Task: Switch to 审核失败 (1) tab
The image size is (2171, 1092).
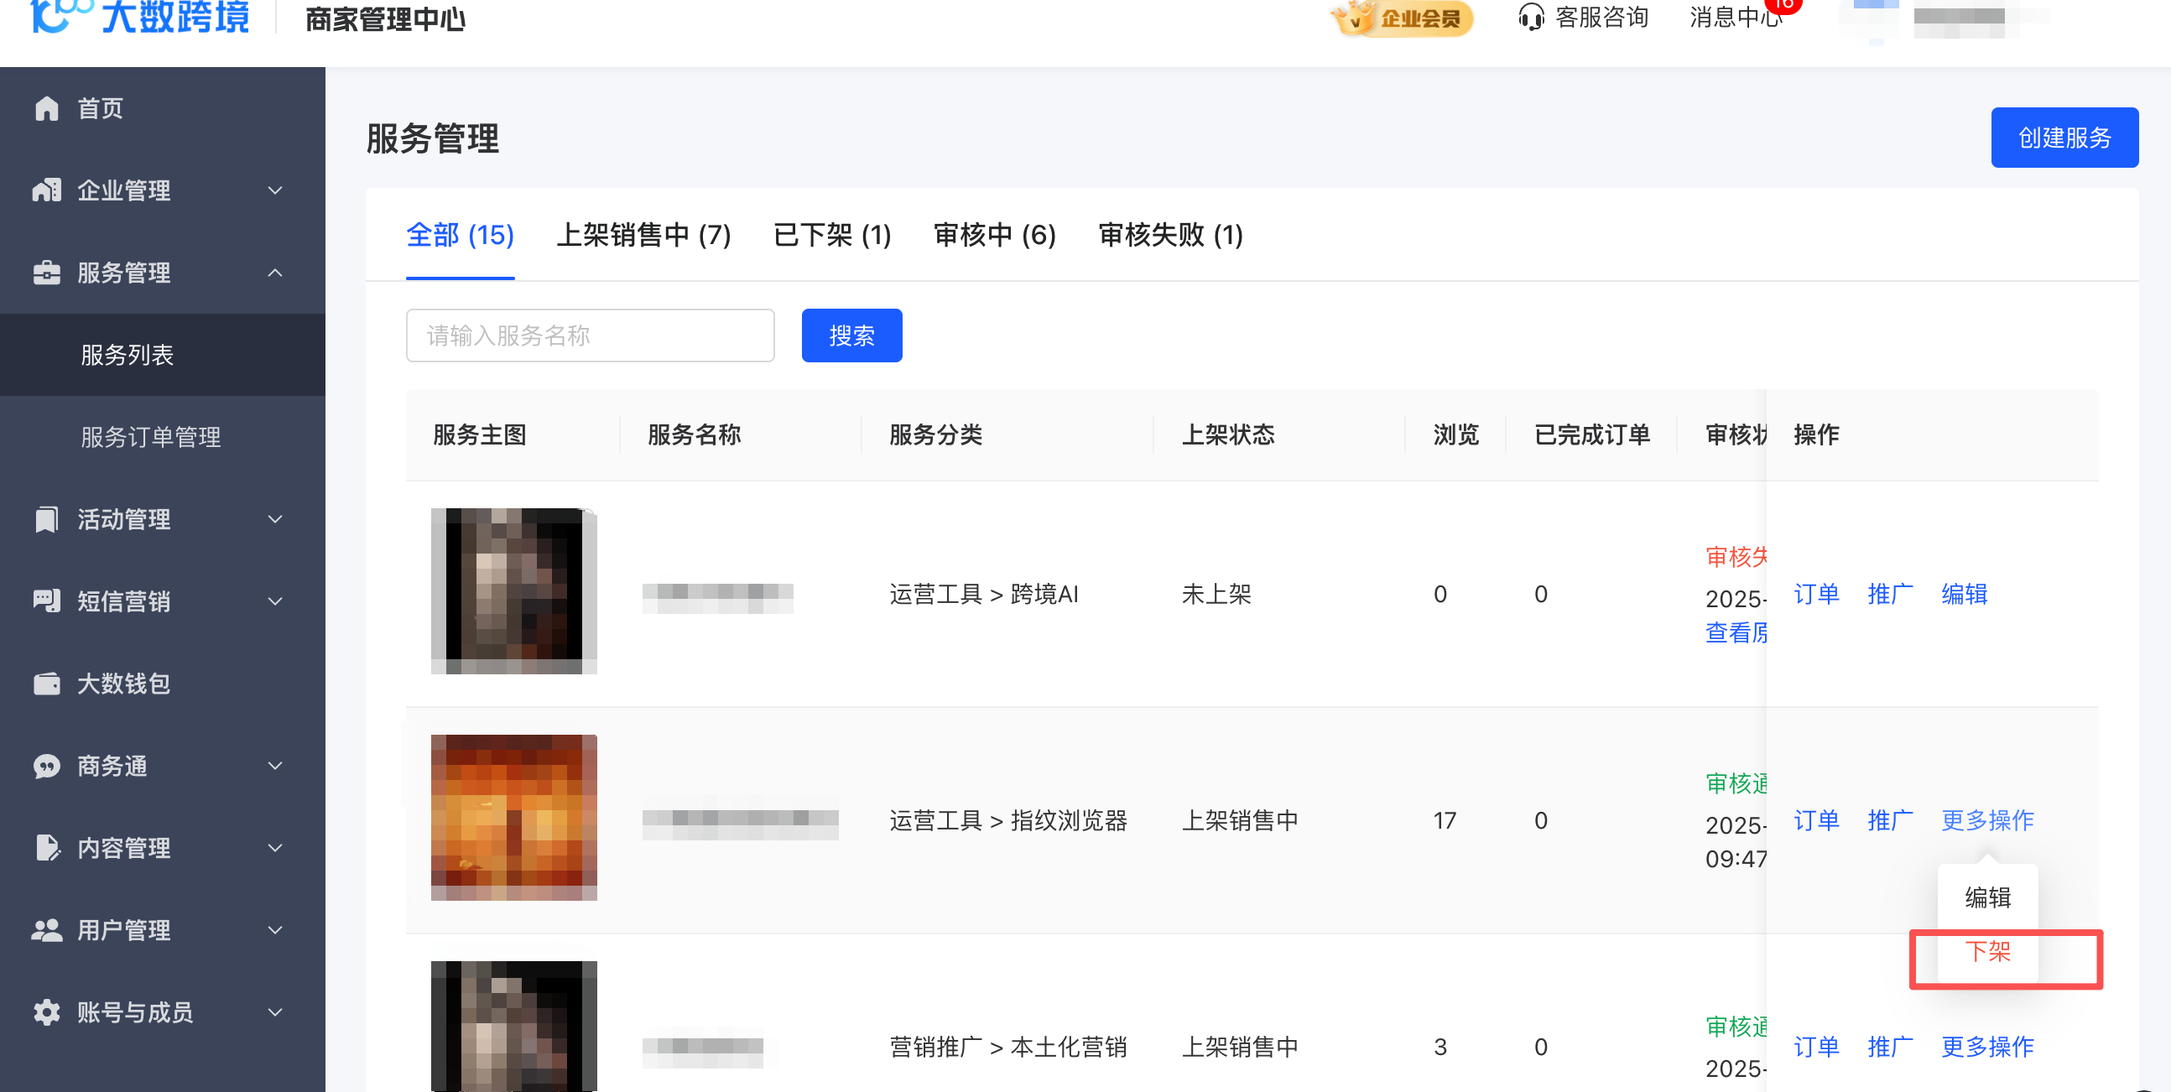Action: coord(1170,235)
